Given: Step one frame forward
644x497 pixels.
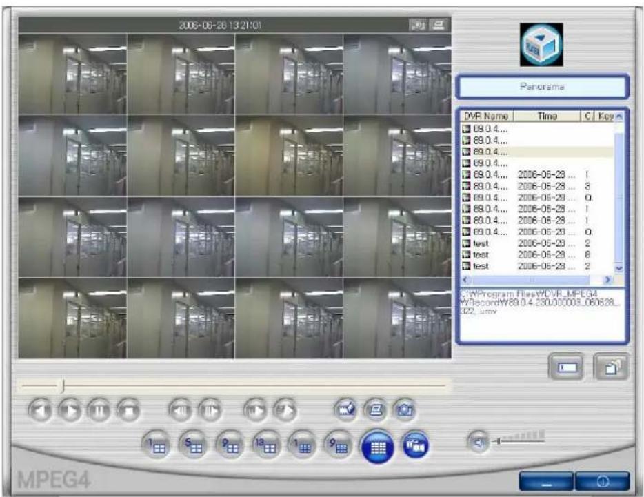Looking at the screenshot, I should click(x=210, y=410).
